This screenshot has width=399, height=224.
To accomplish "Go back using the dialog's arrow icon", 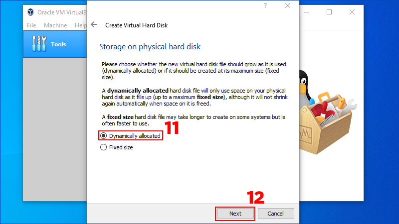I will tap(94, 24).
